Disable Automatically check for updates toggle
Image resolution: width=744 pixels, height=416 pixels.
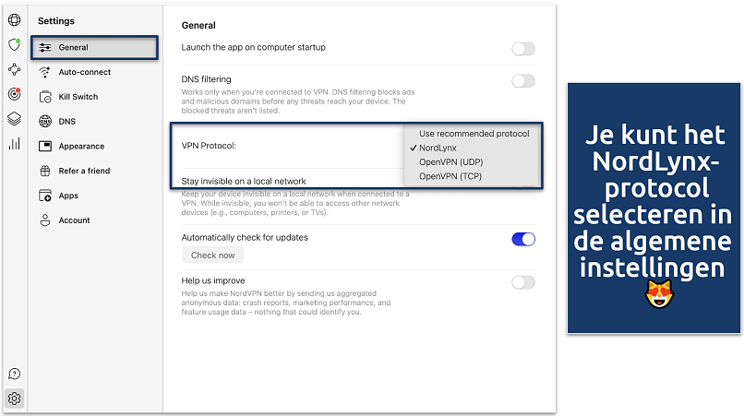(522, 239)
